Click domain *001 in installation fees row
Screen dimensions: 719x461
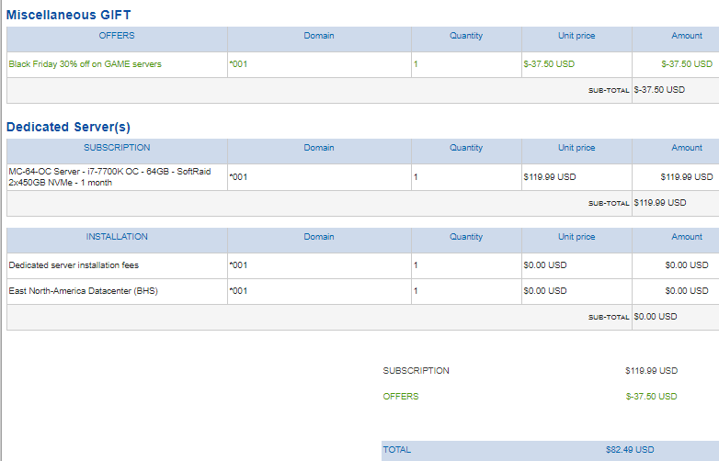coord(238,265)
